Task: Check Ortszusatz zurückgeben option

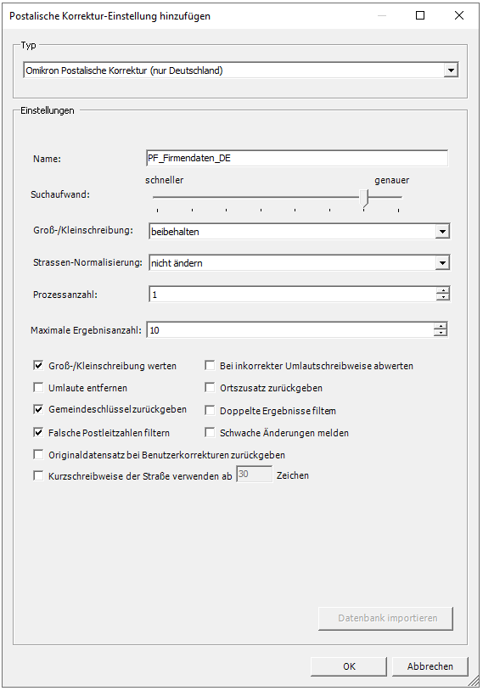Action: (x=210, y=387)
